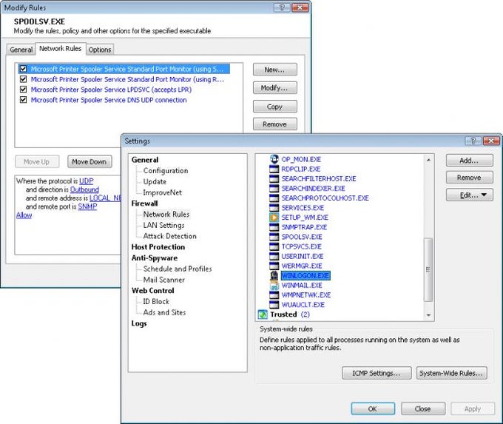Click the WINMAIL.EXE mail icon

(274, 285)
